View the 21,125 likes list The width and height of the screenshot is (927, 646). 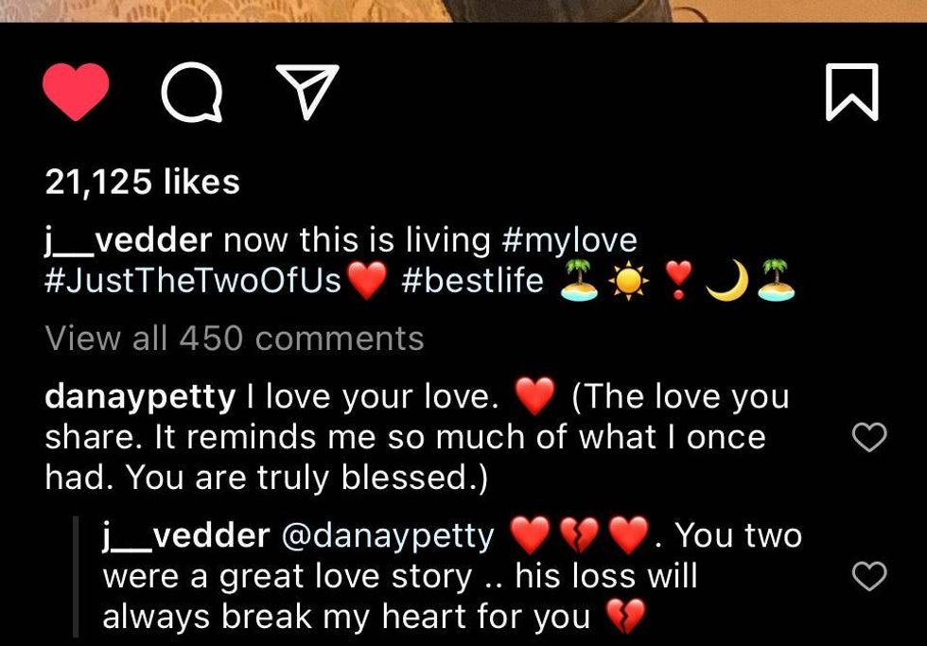pyautogui.click(x=143, y=182)
